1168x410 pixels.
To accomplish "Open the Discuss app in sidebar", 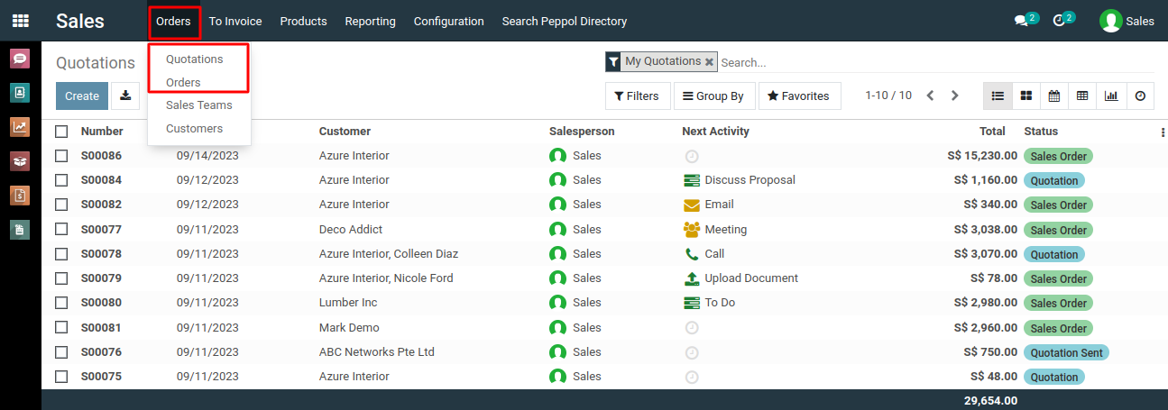I will pyautogui.click(x=20, y=59).
